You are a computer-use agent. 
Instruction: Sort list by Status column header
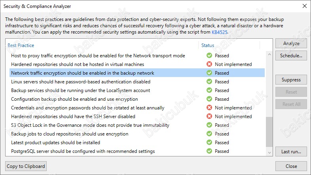[208, 45]
